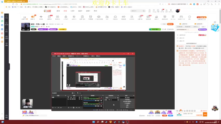The image size is (221, 124).
Task: Enable Studio Mode in OBS controls
Action: [x=127, y=103]
